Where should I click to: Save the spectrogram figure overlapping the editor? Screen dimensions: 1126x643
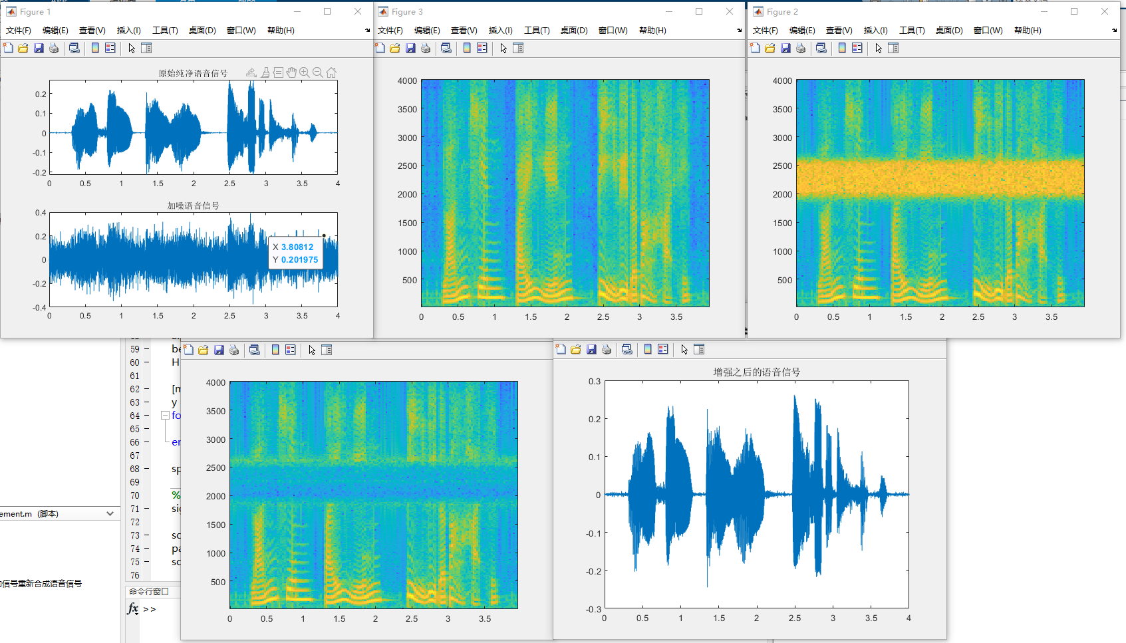[x=219, y=350]
